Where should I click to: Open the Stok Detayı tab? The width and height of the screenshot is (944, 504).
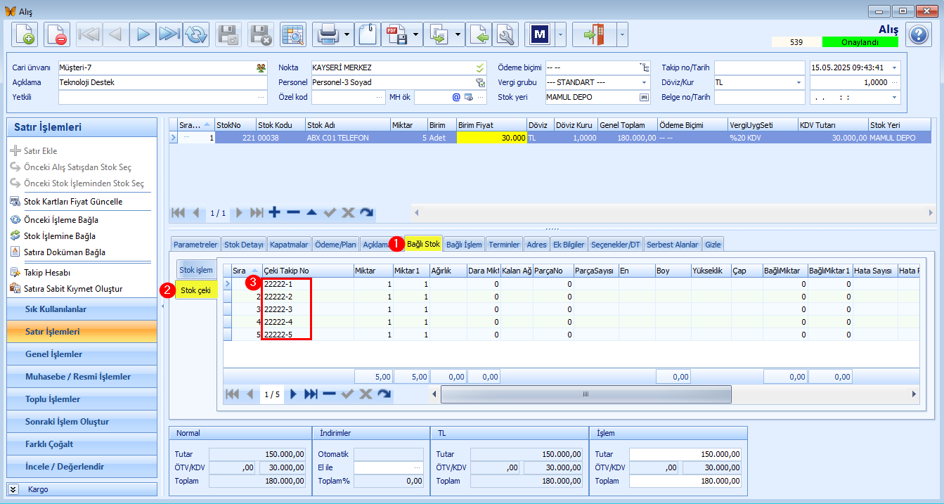(243, 245)
